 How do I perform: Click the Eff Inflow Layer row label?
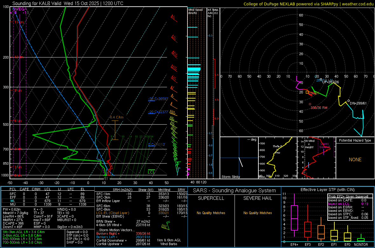[109, 201]
